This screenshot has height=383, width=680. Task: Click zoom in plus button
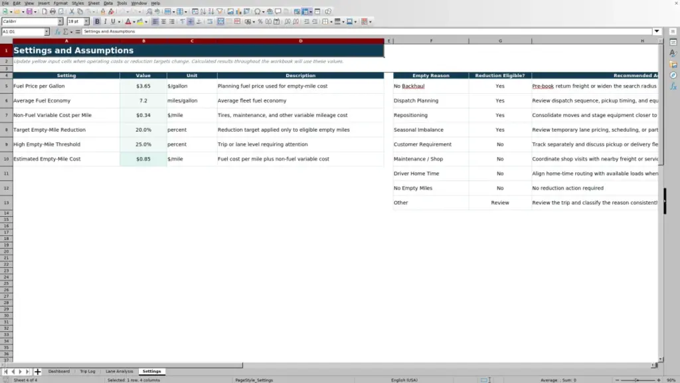(658, 380)
